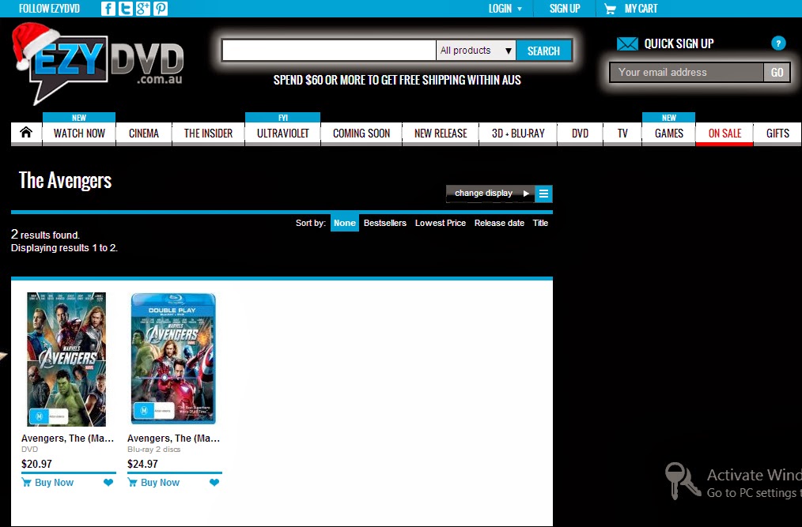The width and height of the screenshot is (802, 527).
Task: Open EzyDVD's Twitter page icon
Action: (x=125, y=8)
